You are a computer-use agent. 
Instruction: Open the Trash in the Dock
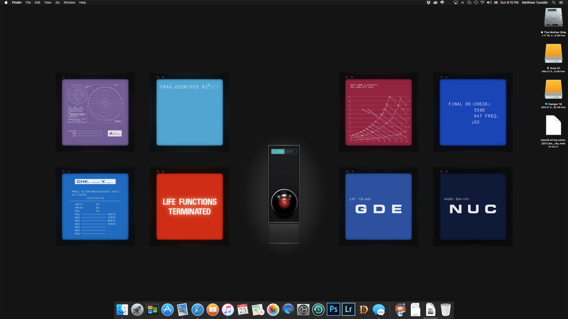(x=446, y=309)
